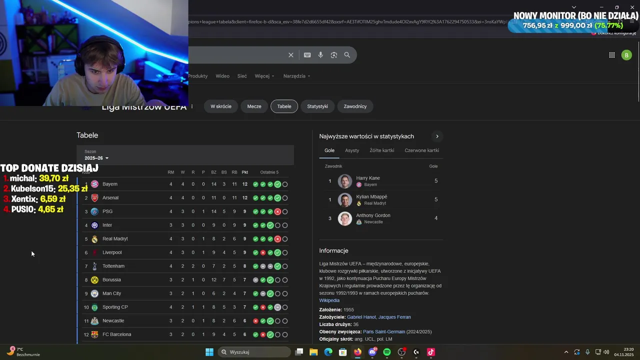The width and height of the screenshot is (640, 360).
Task: Click the magnifier search submit icon
Action: click(347, 55)
